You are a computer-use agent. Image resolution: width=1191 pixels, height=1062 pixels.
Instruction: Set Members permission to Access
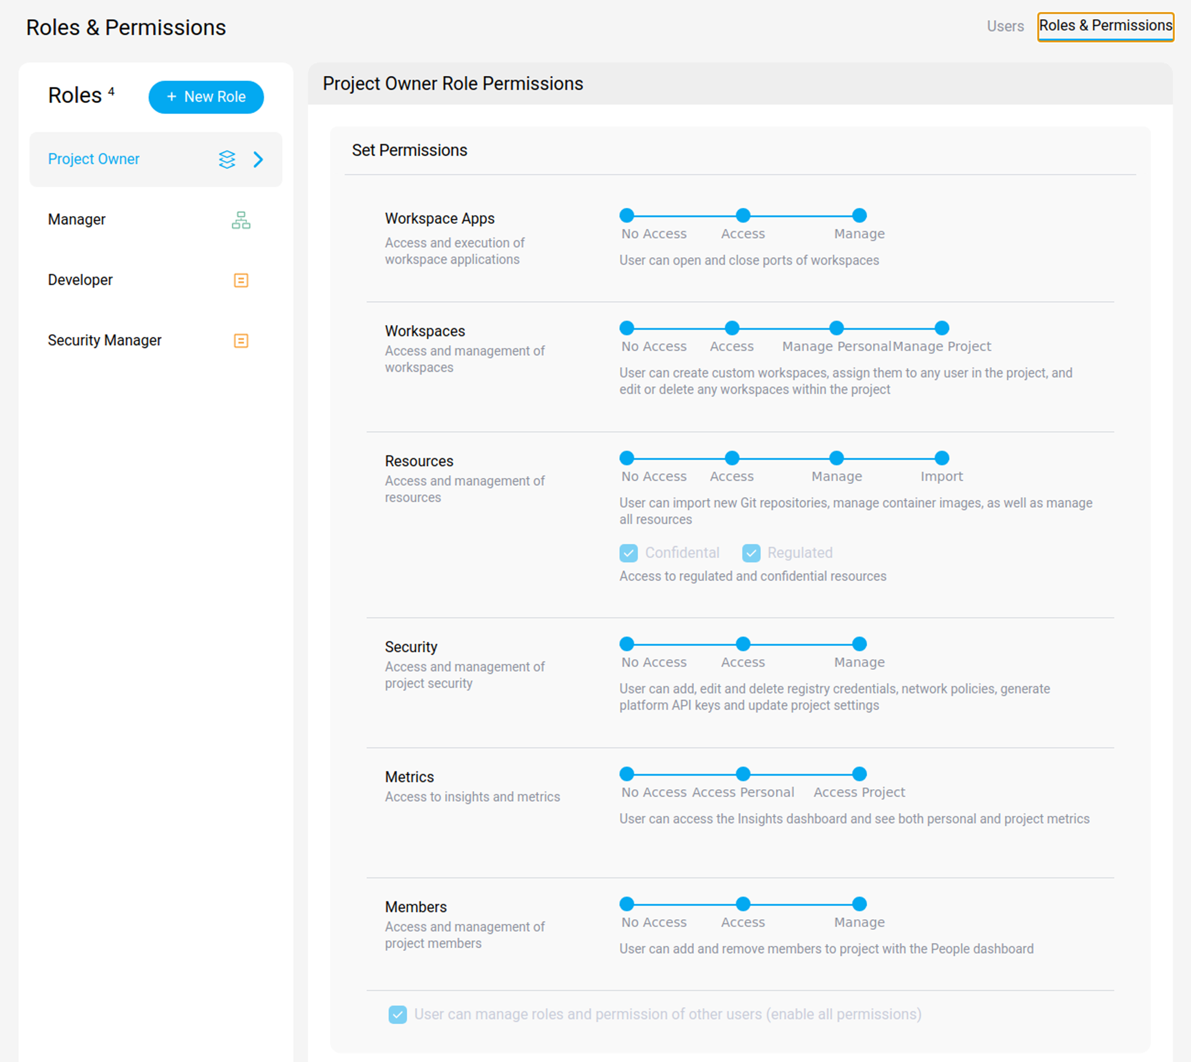point(742,904)
